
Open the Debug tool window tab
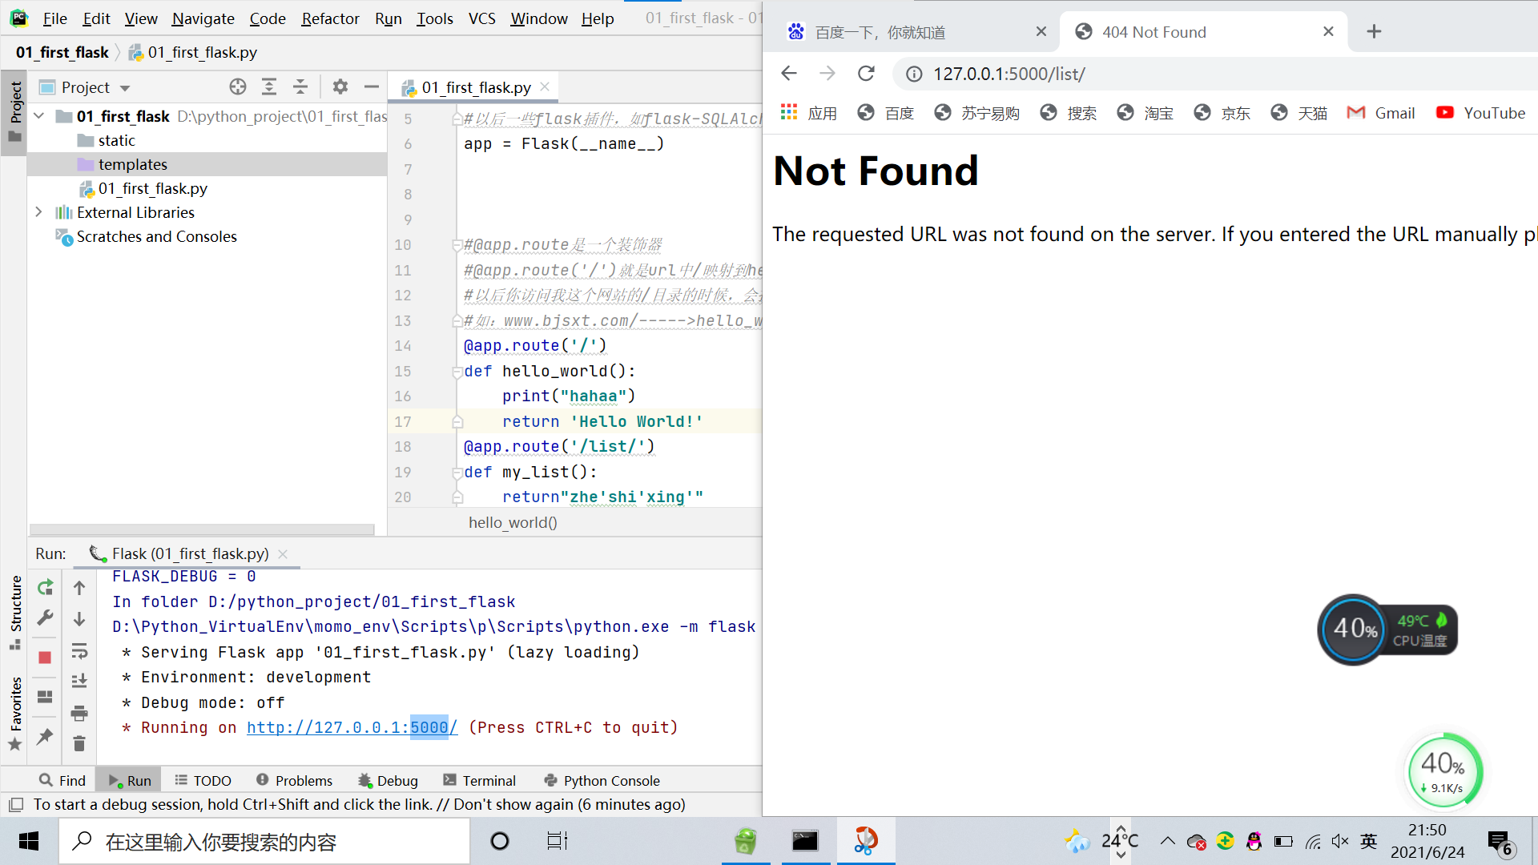click(388, 780)
